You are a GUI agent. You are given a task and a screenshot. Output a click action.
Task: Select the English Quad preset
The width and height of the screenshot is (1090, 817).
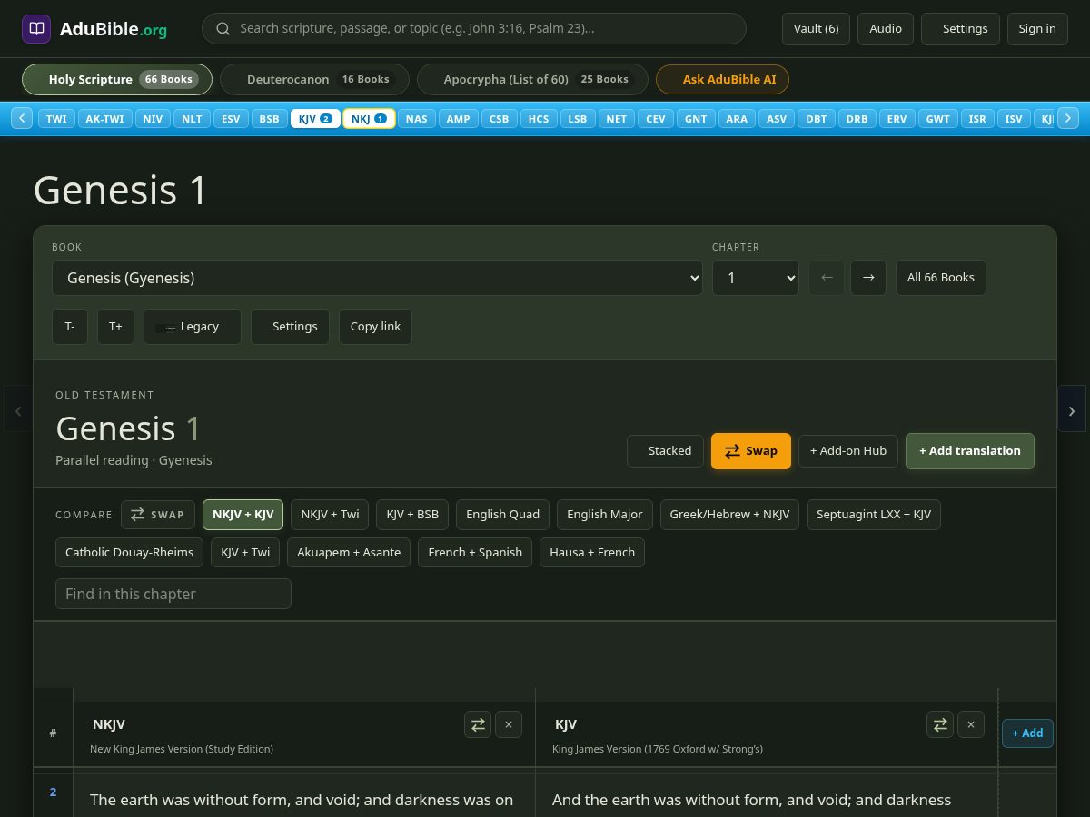click(x=502, y=515)
